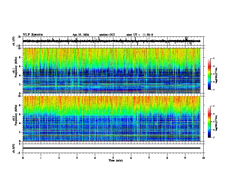Click the station=OUJ label
The image size is (229, 177).
point(107,35)
